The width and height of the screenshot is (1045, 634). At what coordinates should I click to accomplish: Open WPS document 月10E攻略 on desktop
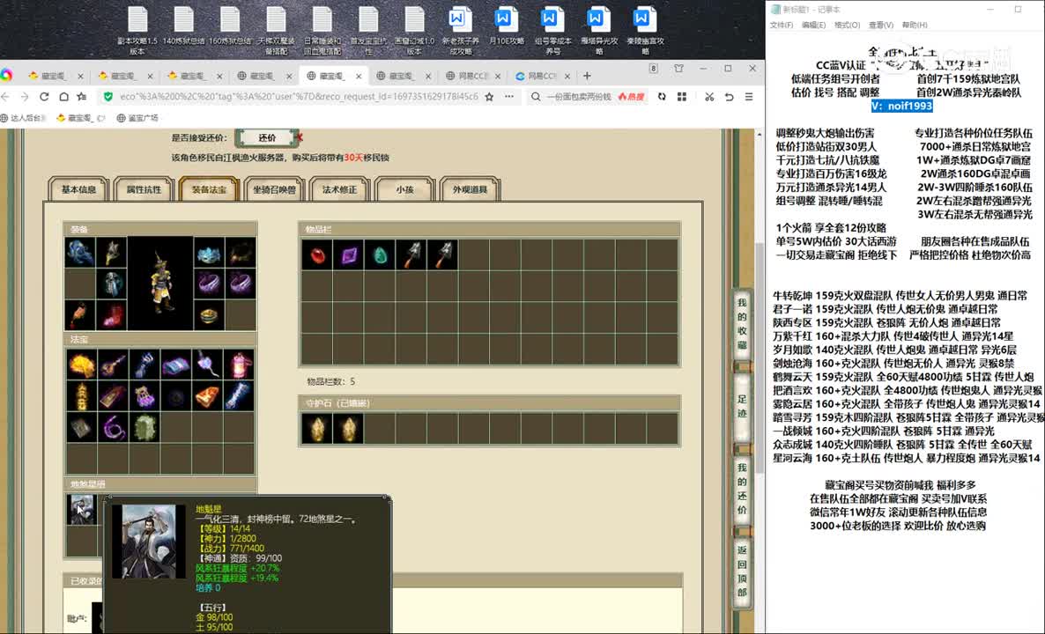[x=507, y=26]
